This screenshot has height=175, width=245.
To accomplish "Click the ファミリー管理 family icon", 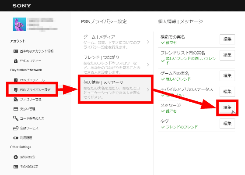I will pyautogui.click(x=16, y=99).
